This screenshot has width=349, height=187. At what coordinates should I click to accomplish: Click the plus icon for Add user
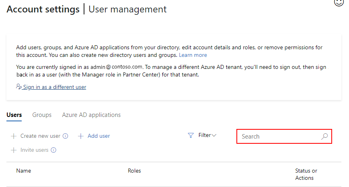coord(81,136)
